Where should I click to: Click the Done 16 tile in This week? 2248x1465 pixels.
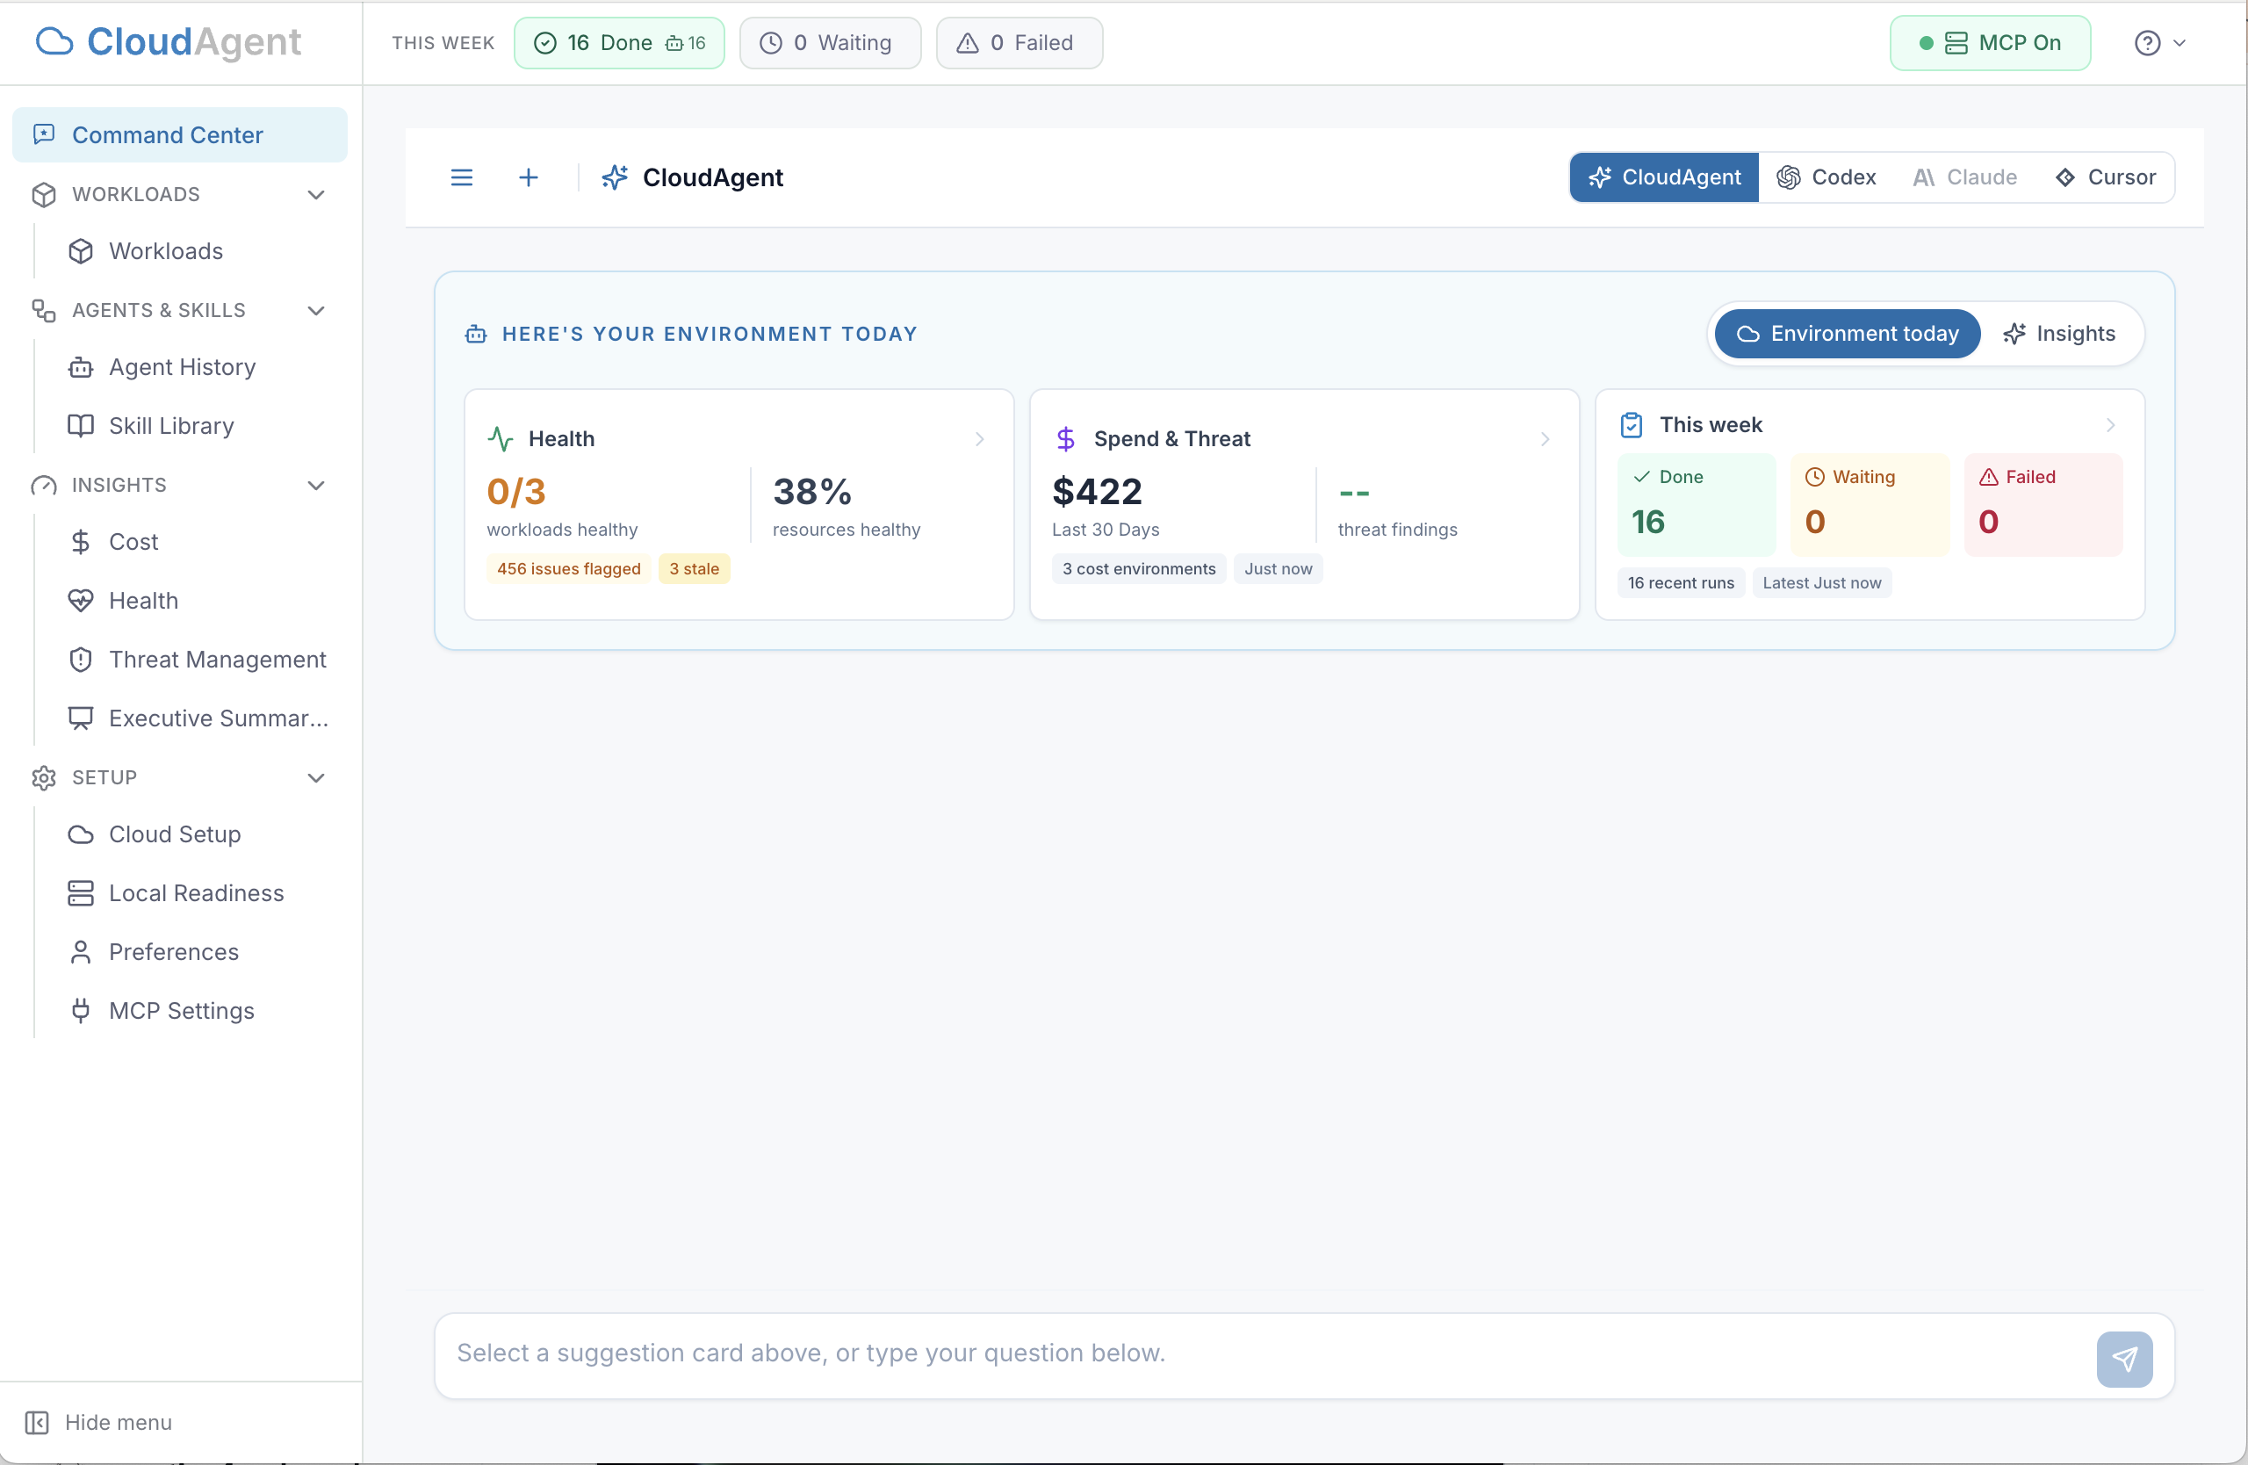1697,504
